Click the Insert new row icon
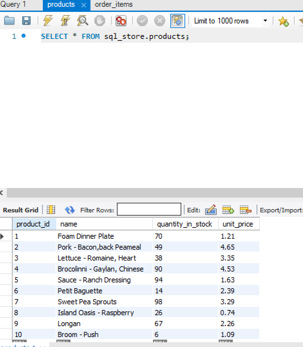This screenshot has height=347, width=303. 228,210
